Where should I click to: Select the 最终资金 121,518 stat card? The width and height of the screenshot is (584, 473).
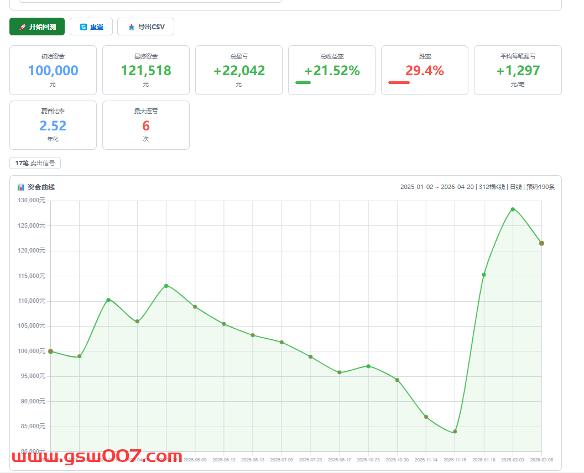[x=146, y=70]
